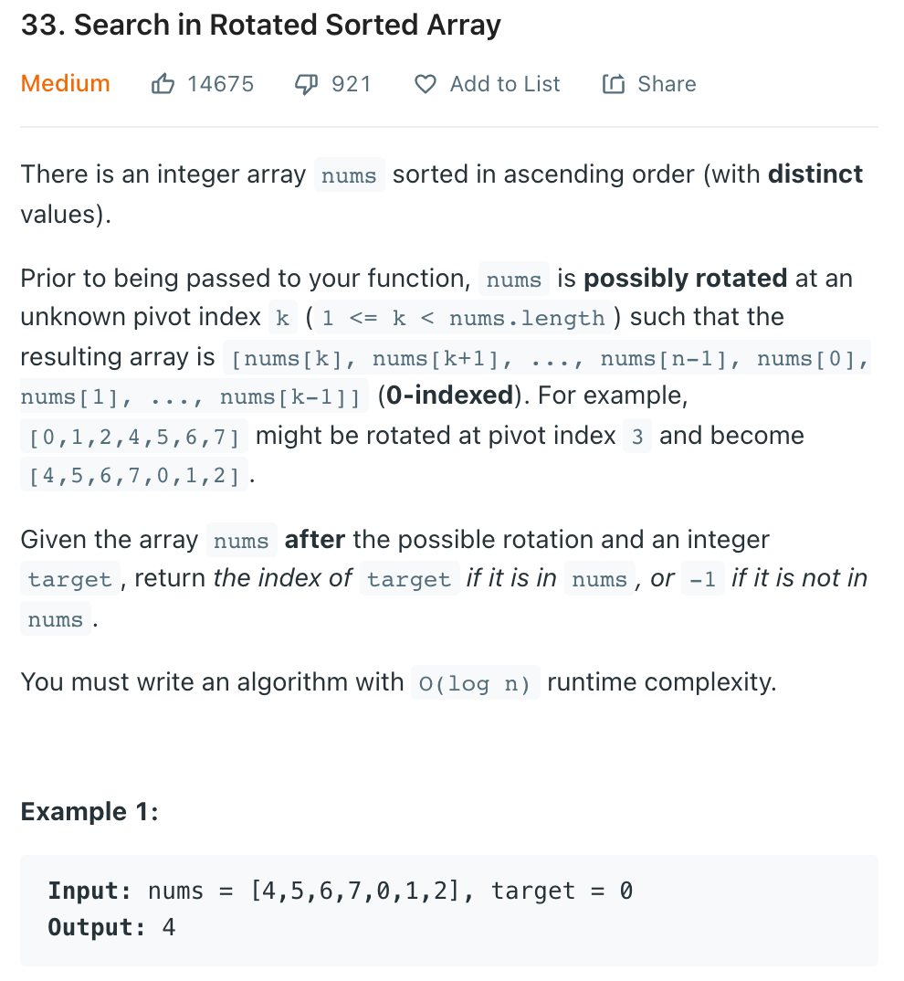Image resolution: width=904 pixels, height=981 pixels.
Task: Select the Input line in the example code block
Action: (338, 890)
